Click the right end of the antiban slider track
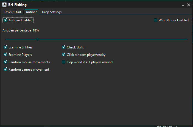This screenshot has width=193, height=127. coord(187,39)
